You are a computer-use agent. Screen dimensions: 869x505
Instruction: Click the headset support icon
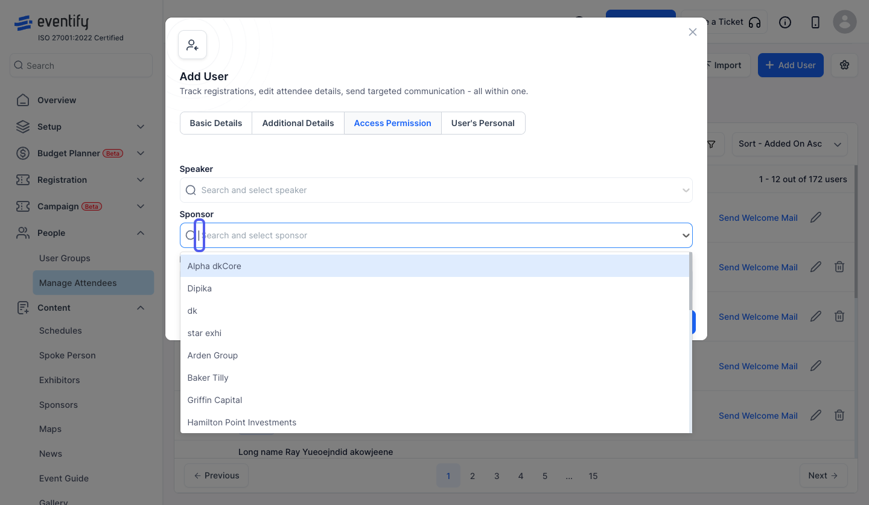(x=754, y=22)
